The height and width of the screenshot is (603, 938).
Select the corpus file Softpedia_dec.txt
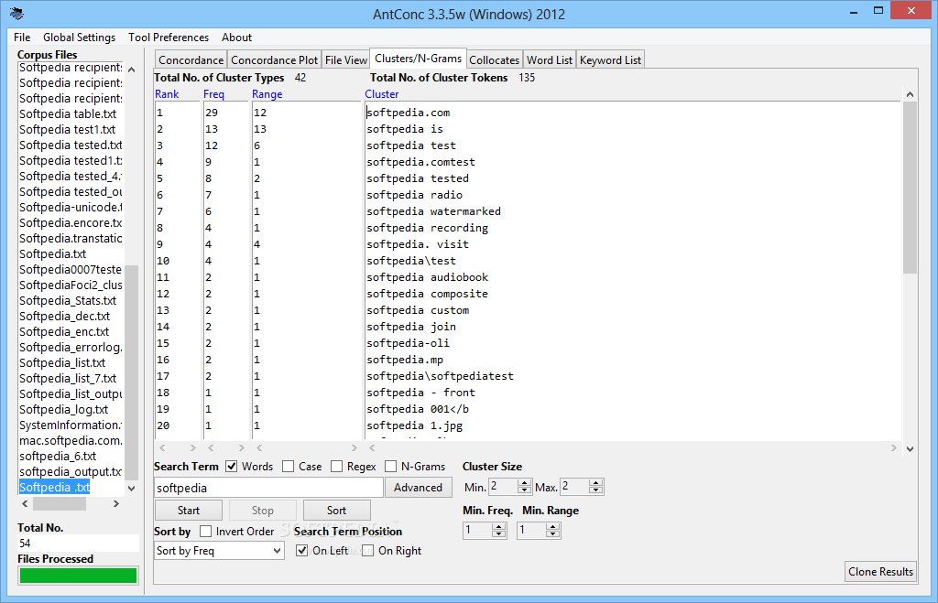65,316
